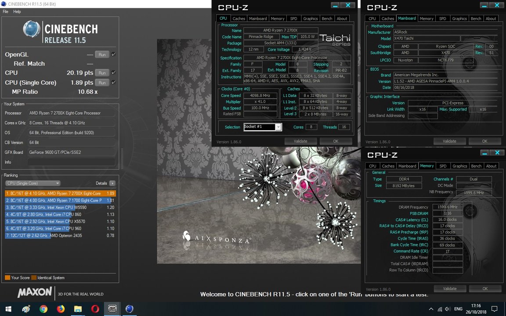This screenshot has width=506, height=316.
Task: Open Memory tab in CPU window
Action: [x=278, y=19]
